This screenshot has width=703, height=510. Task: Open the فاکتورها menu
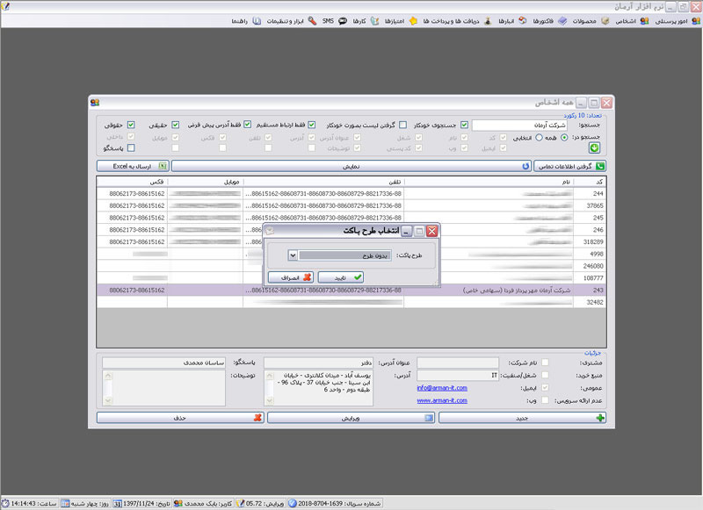[549, 21]
